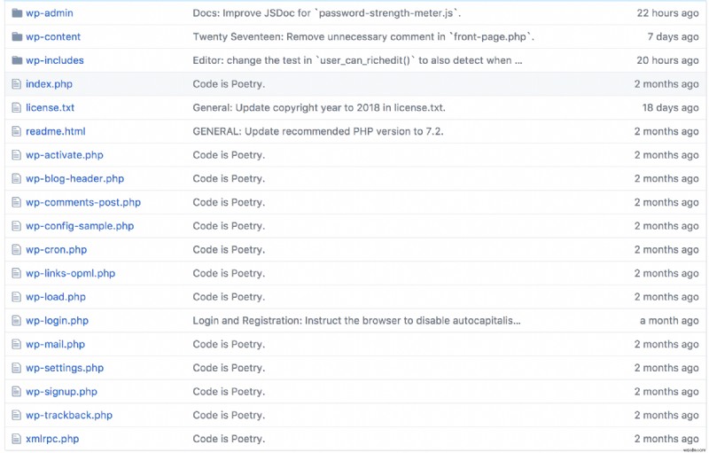Open the 'GENERAL: Update recommended PHP version' commit

(318, 131)
